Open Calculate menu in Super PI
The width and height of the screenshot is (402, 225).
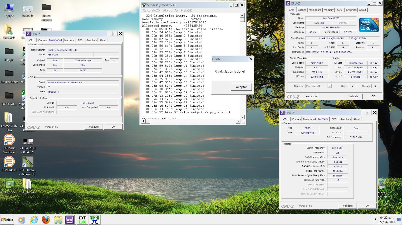(x=151, y=11)
